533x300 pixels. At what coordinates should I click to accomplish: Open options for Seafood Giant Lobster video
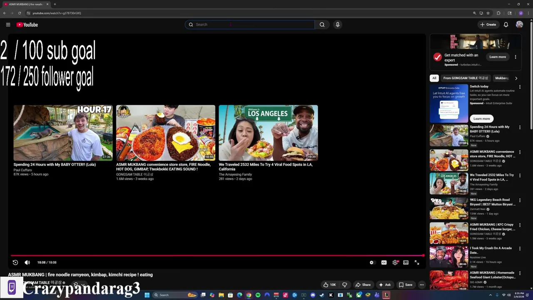click(x=520, y=273)
